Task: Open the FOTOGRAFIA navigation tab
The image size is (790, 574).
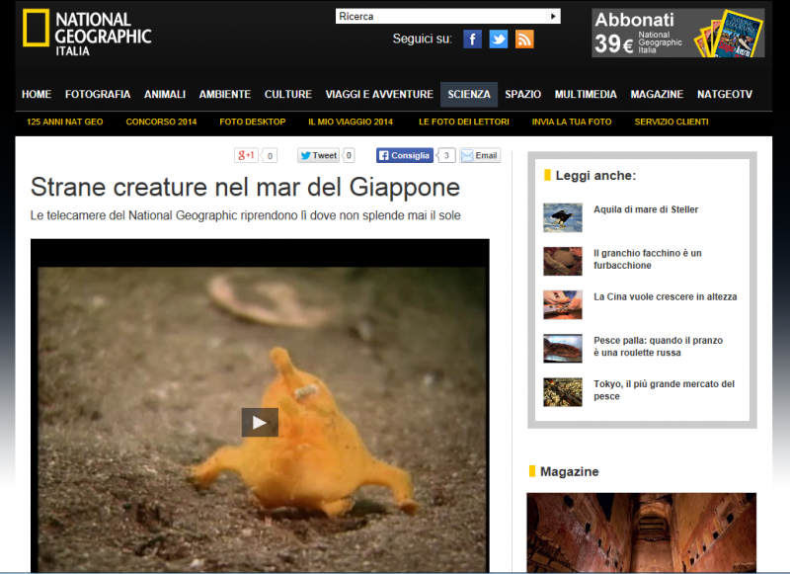Action: (98, 95)
